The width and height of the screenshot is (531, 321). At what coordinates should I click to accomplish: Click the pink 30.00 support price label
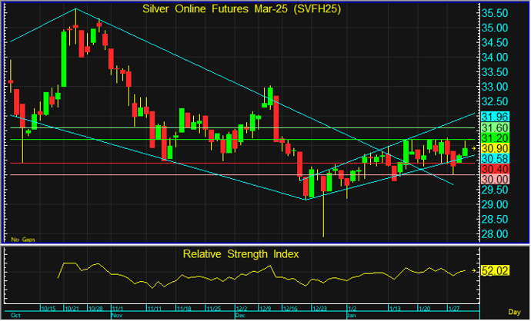point(495,180)
